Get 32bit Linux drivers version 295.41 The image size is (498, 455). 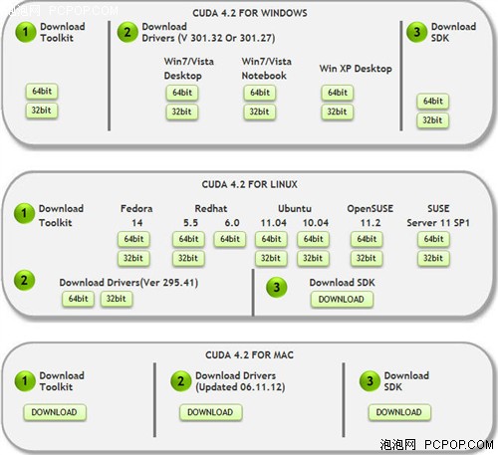(117, 299)
